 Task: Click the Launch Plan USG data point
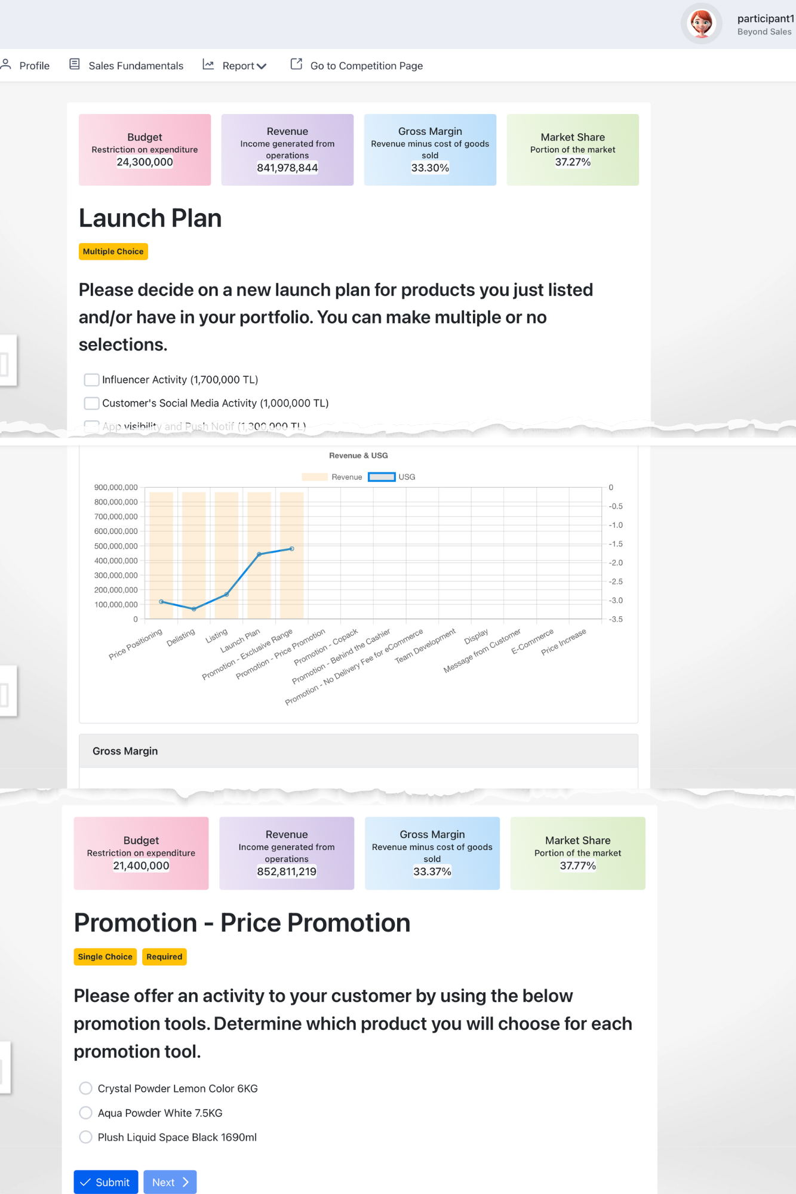pyautogui.click(x=259, y=555)
